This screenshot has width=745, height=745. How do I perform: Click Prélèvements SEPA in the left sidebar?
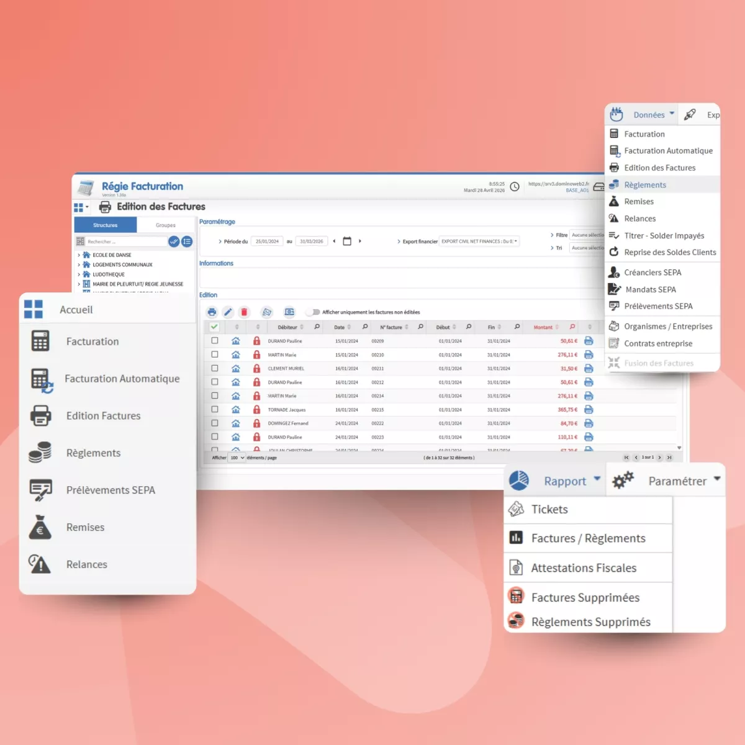point(111,490)
